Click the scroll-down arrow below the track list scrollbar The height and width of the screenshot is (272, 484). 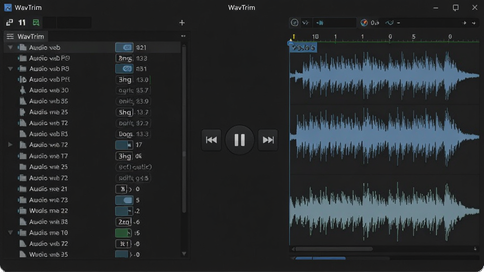pos(184,254)
